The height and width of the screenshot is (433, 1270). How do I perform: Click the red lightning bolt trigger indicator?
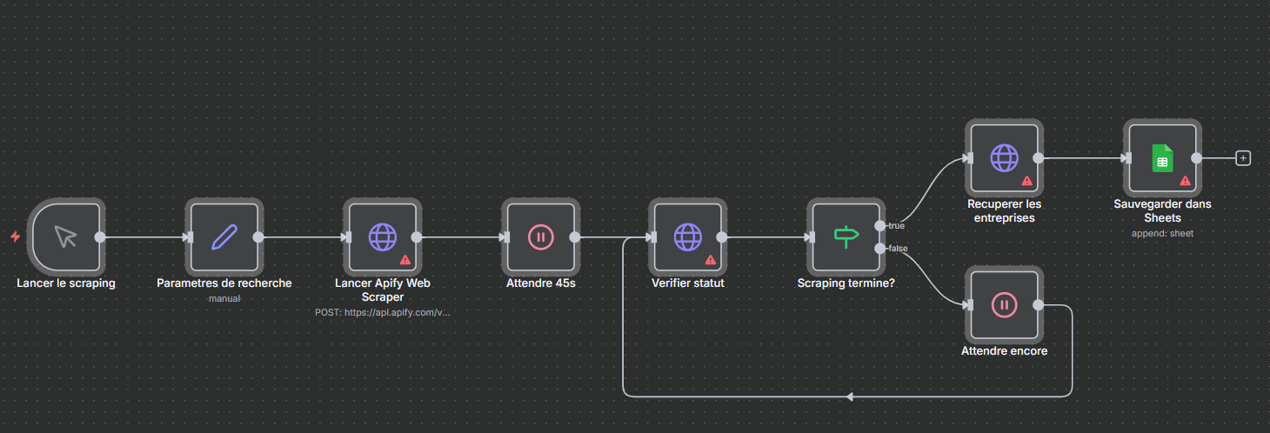tap(15, 236)
